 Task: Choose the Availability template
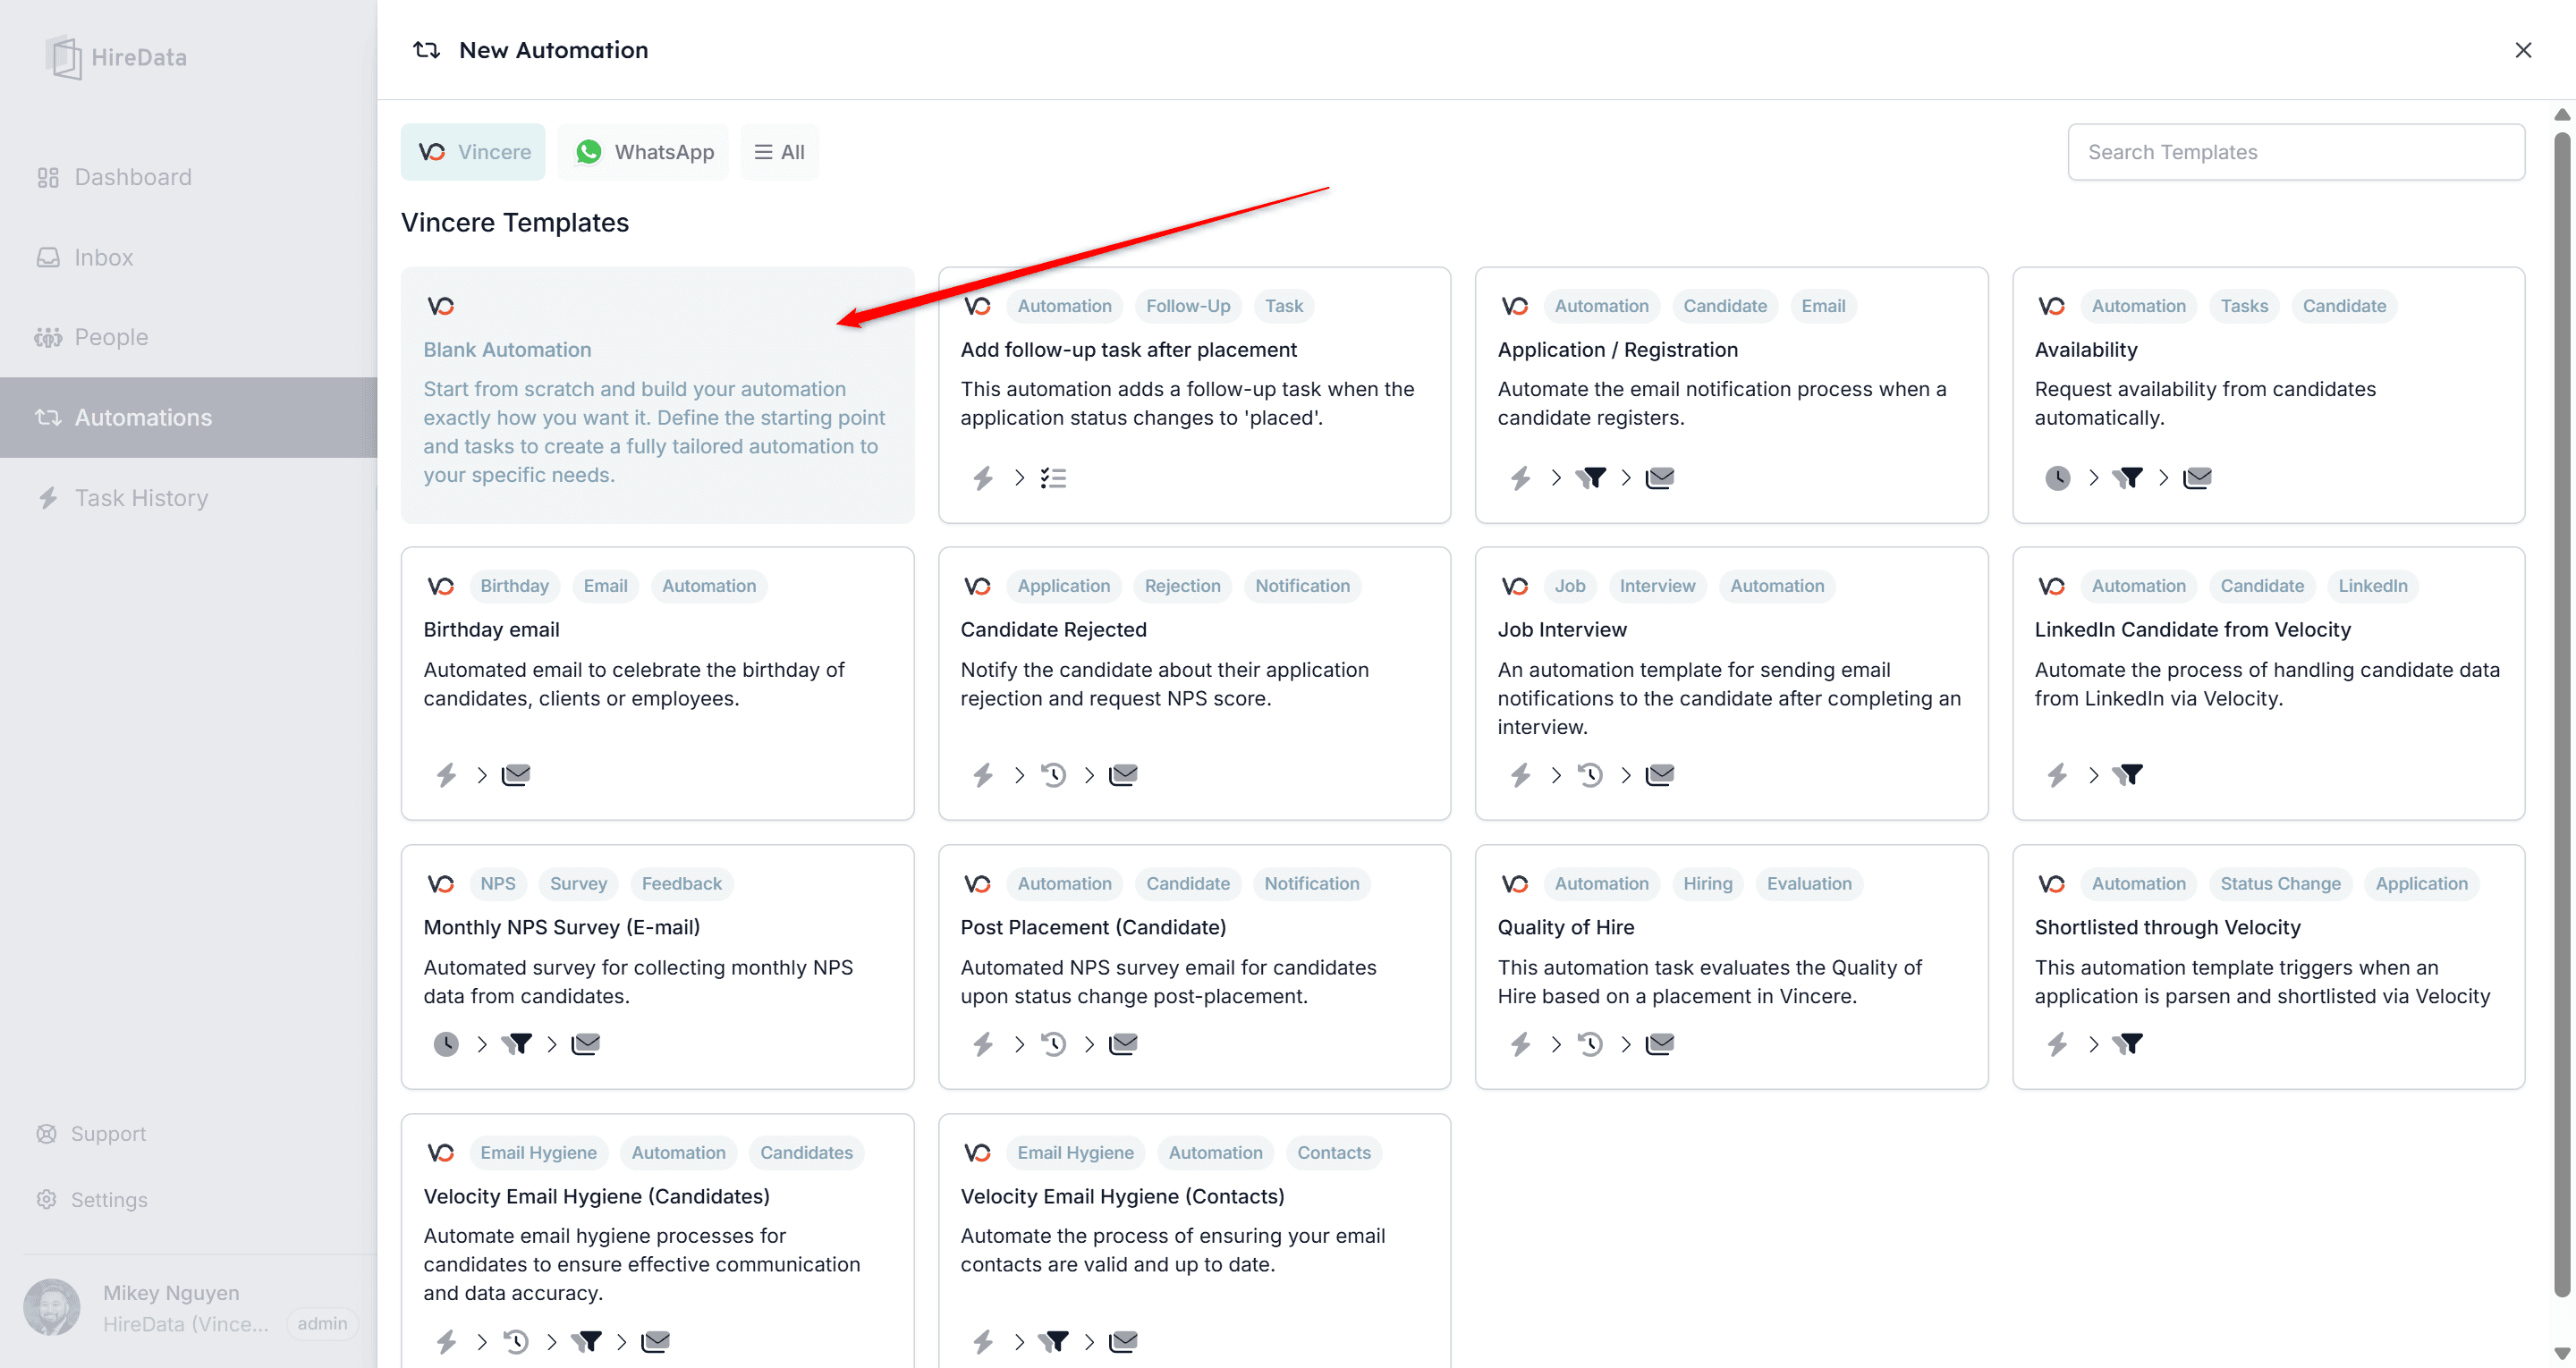coord(2268,395)
